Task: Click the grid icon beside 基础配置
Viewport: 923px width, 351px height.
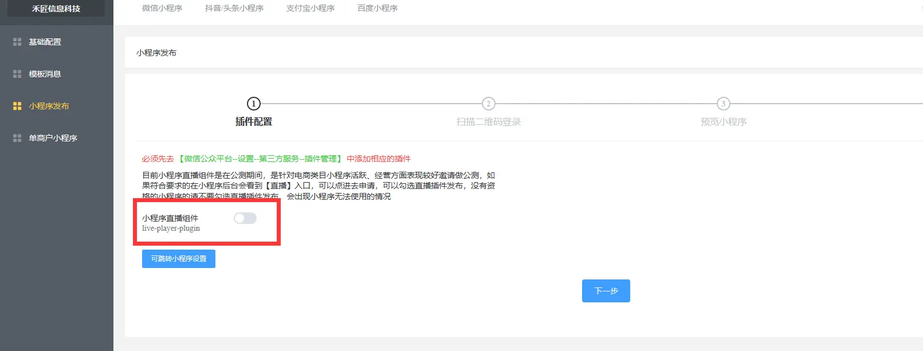Action: click(17, 42)
